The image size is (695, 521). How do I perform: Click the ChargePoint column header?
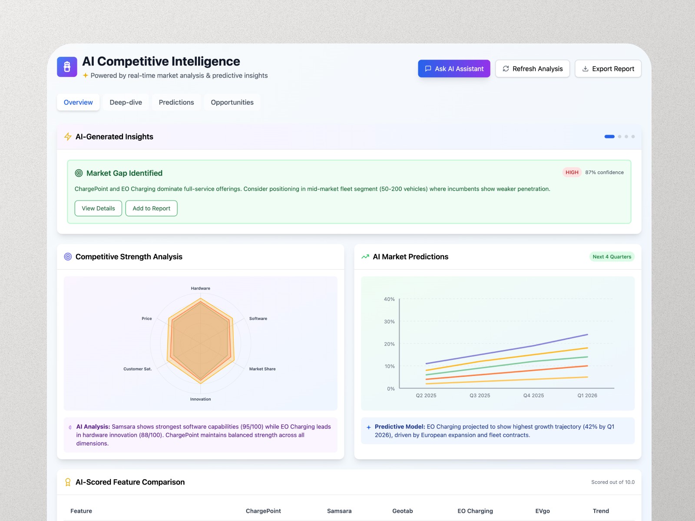[263, 511]
